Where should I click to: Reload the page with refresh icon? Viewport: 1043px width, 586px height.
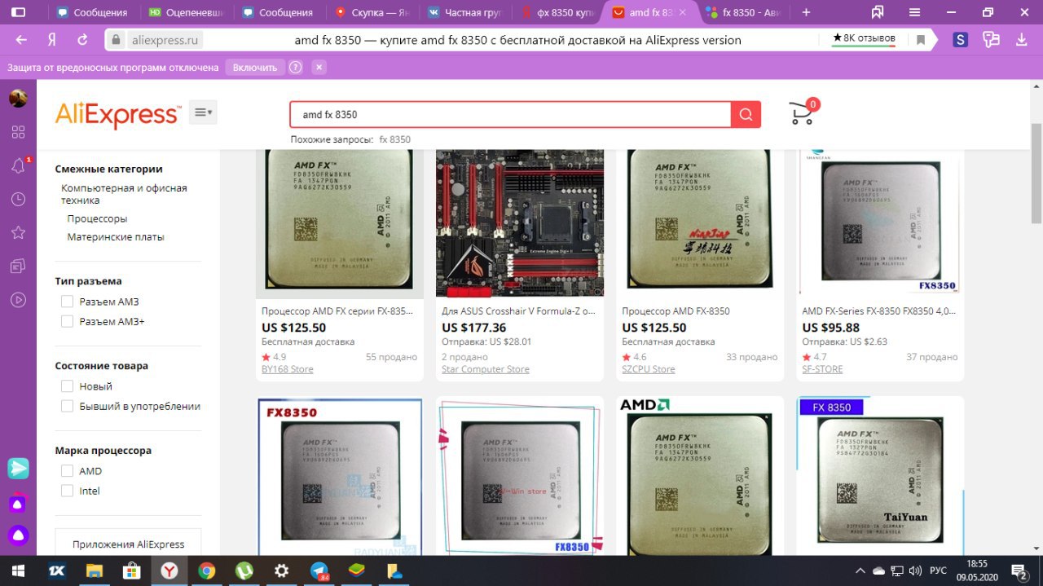coord(82,40)
